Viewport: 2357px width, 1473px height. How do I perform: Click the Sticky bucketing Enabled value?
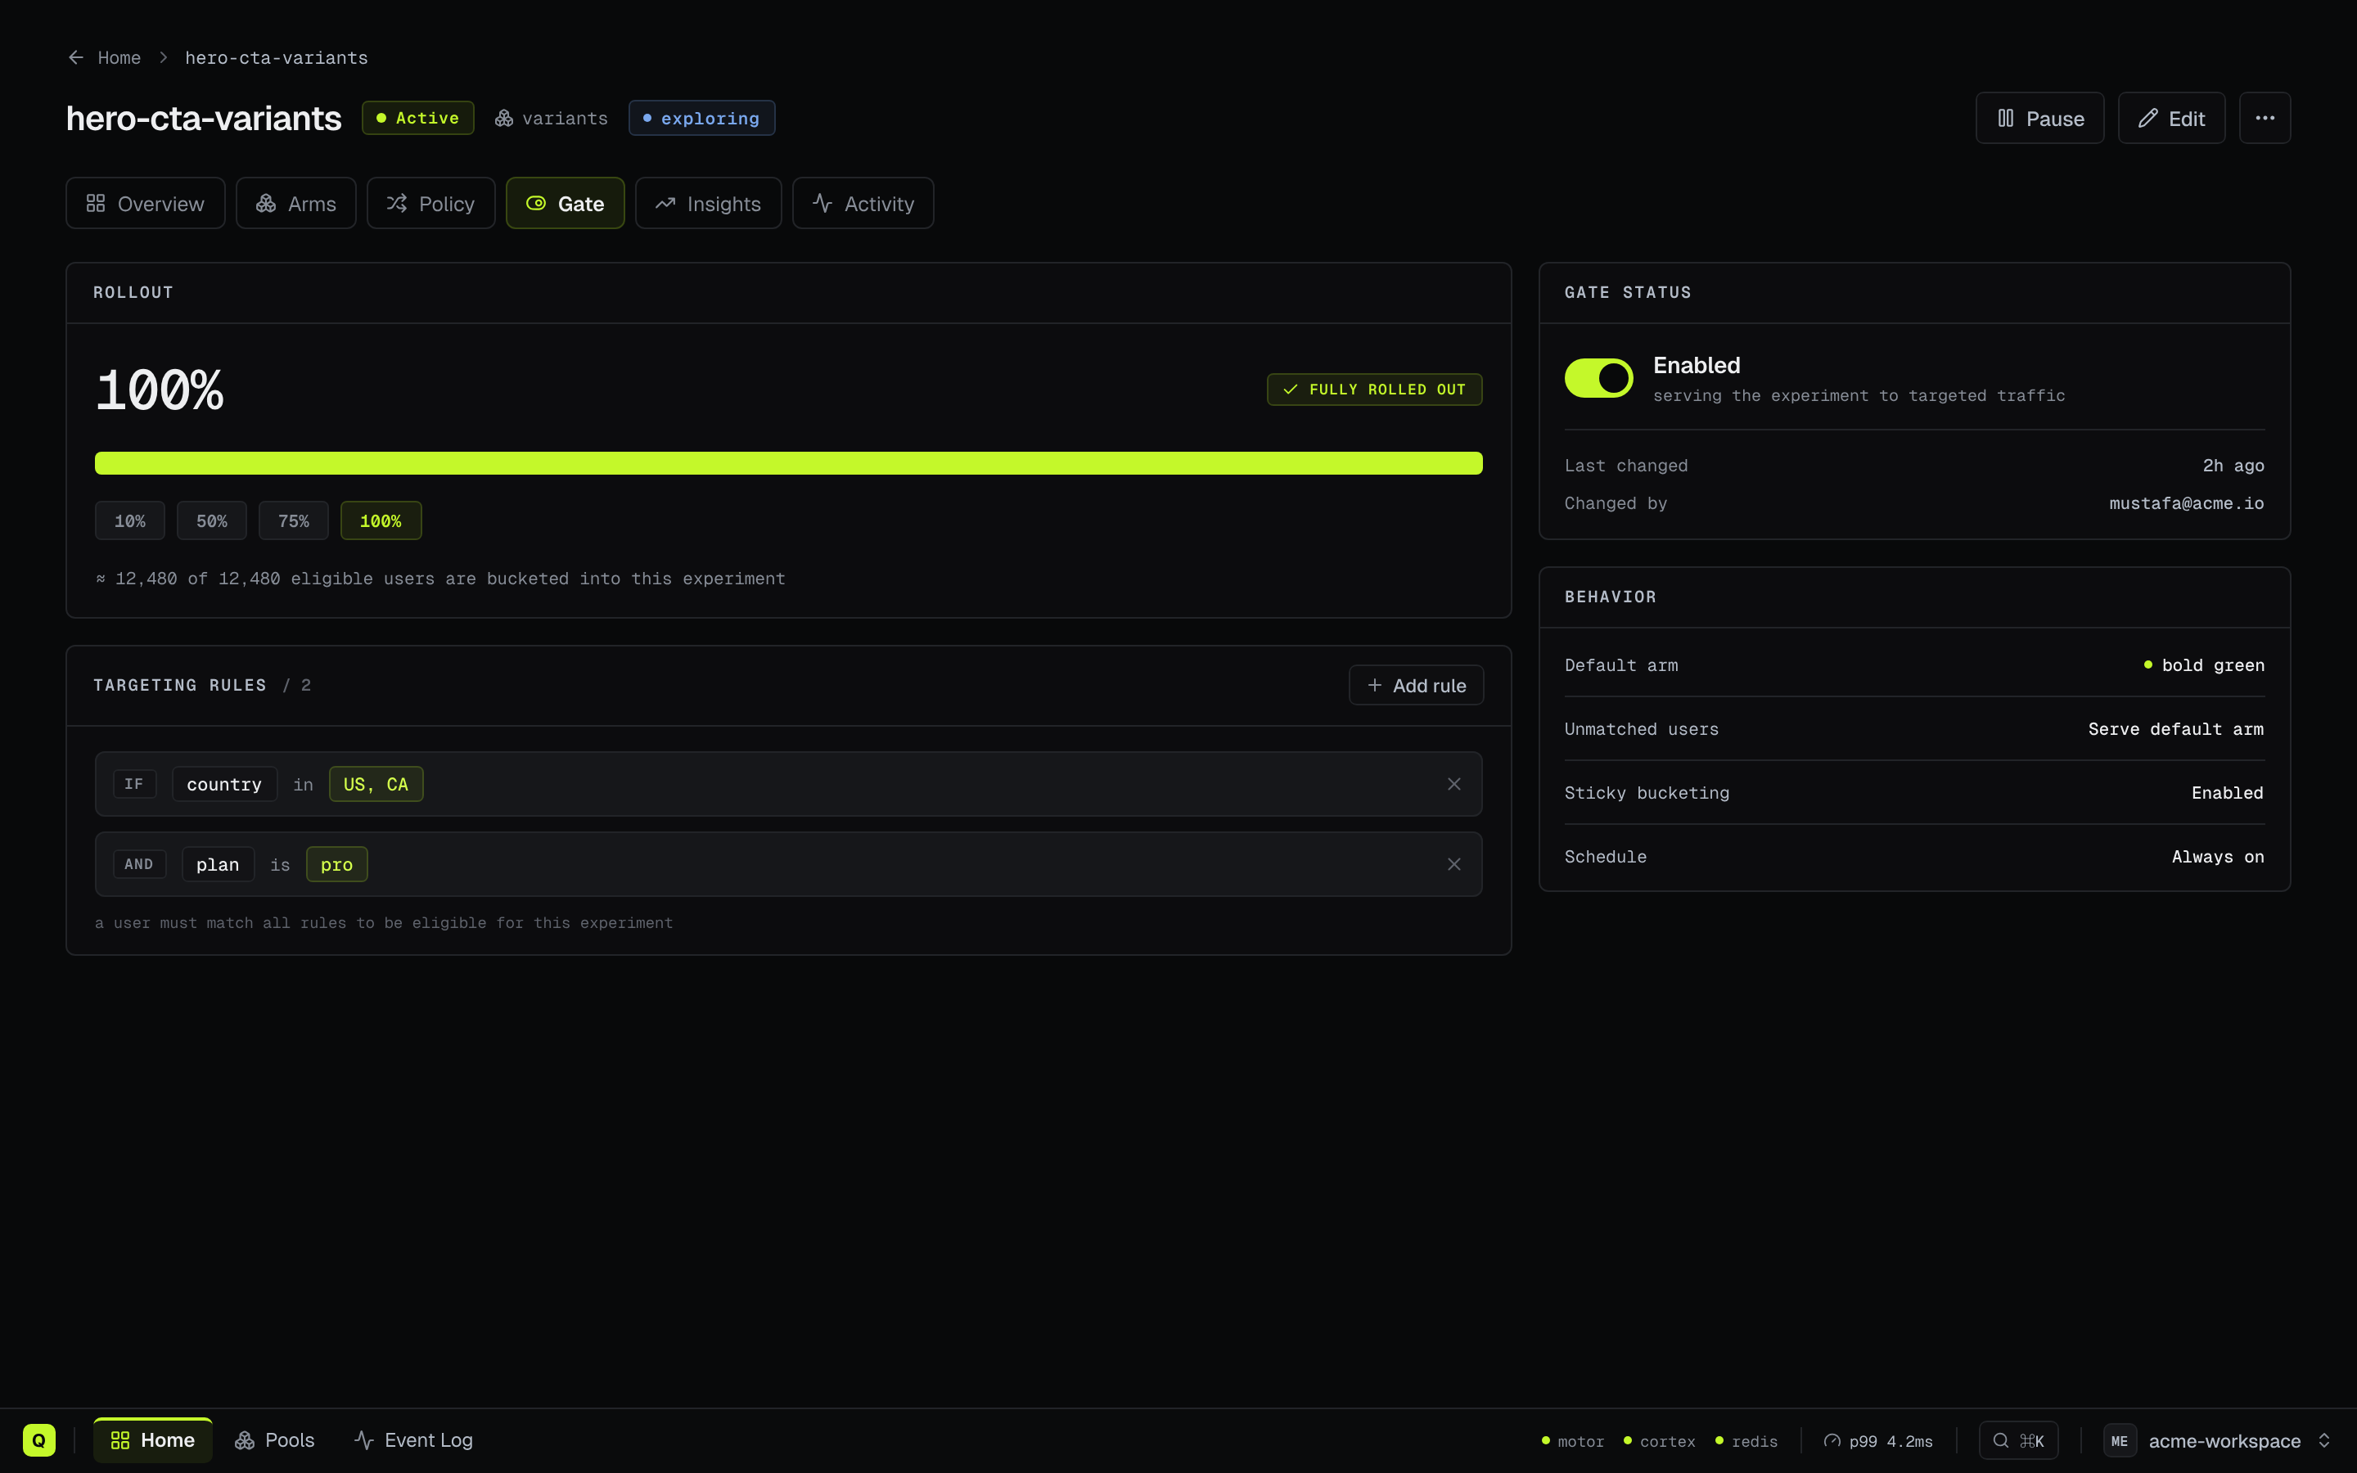(2228, 793)
